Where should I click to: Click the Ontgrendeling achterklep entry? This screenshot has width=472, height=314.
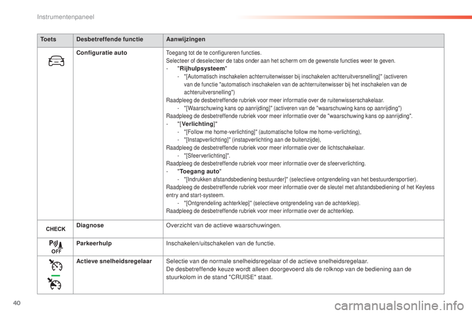point(272,203)
